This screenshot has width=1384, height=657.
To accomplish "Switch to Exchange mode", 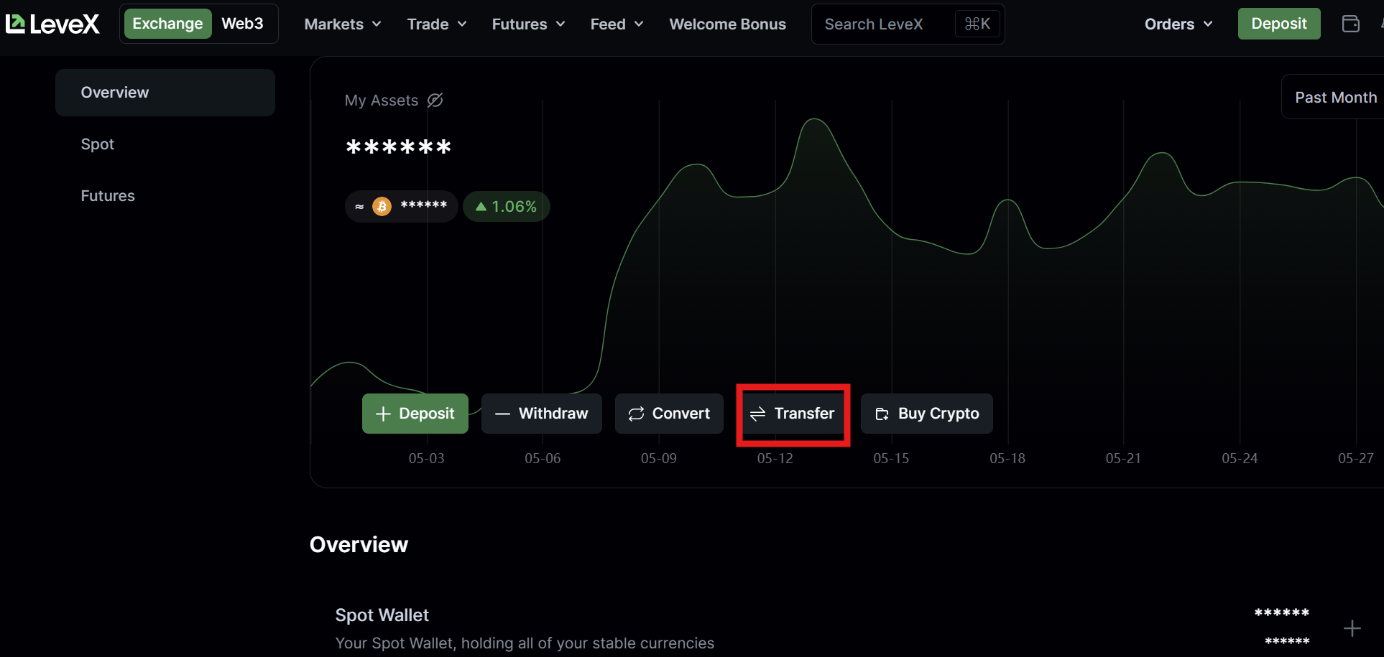I will click(x=167, y=24).
